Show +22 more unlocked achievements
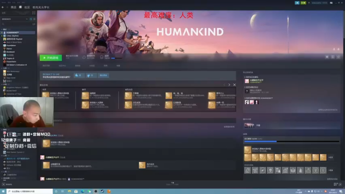 point(330,157)
